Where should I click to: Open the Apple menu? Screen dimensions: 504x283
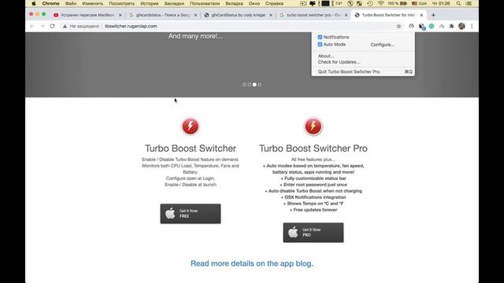tap(33, 3)
